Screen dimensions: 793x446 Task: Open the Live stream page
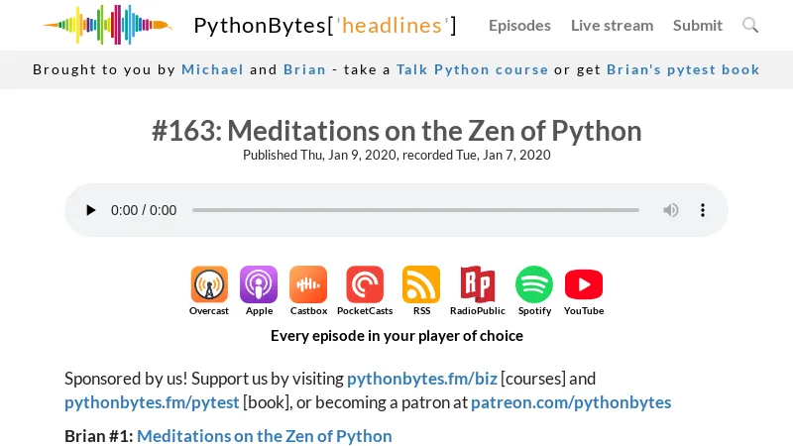612,25
